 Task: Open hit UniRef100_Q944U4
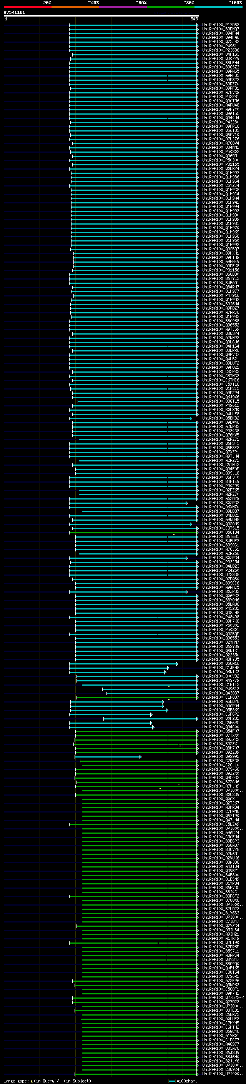(x=220, y=118)
